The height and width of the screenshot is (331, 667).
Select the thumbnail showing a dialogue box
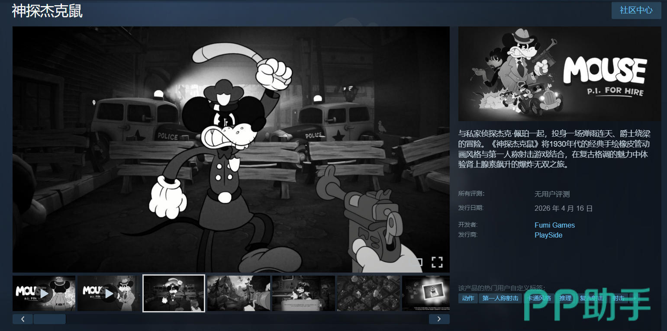303,293
